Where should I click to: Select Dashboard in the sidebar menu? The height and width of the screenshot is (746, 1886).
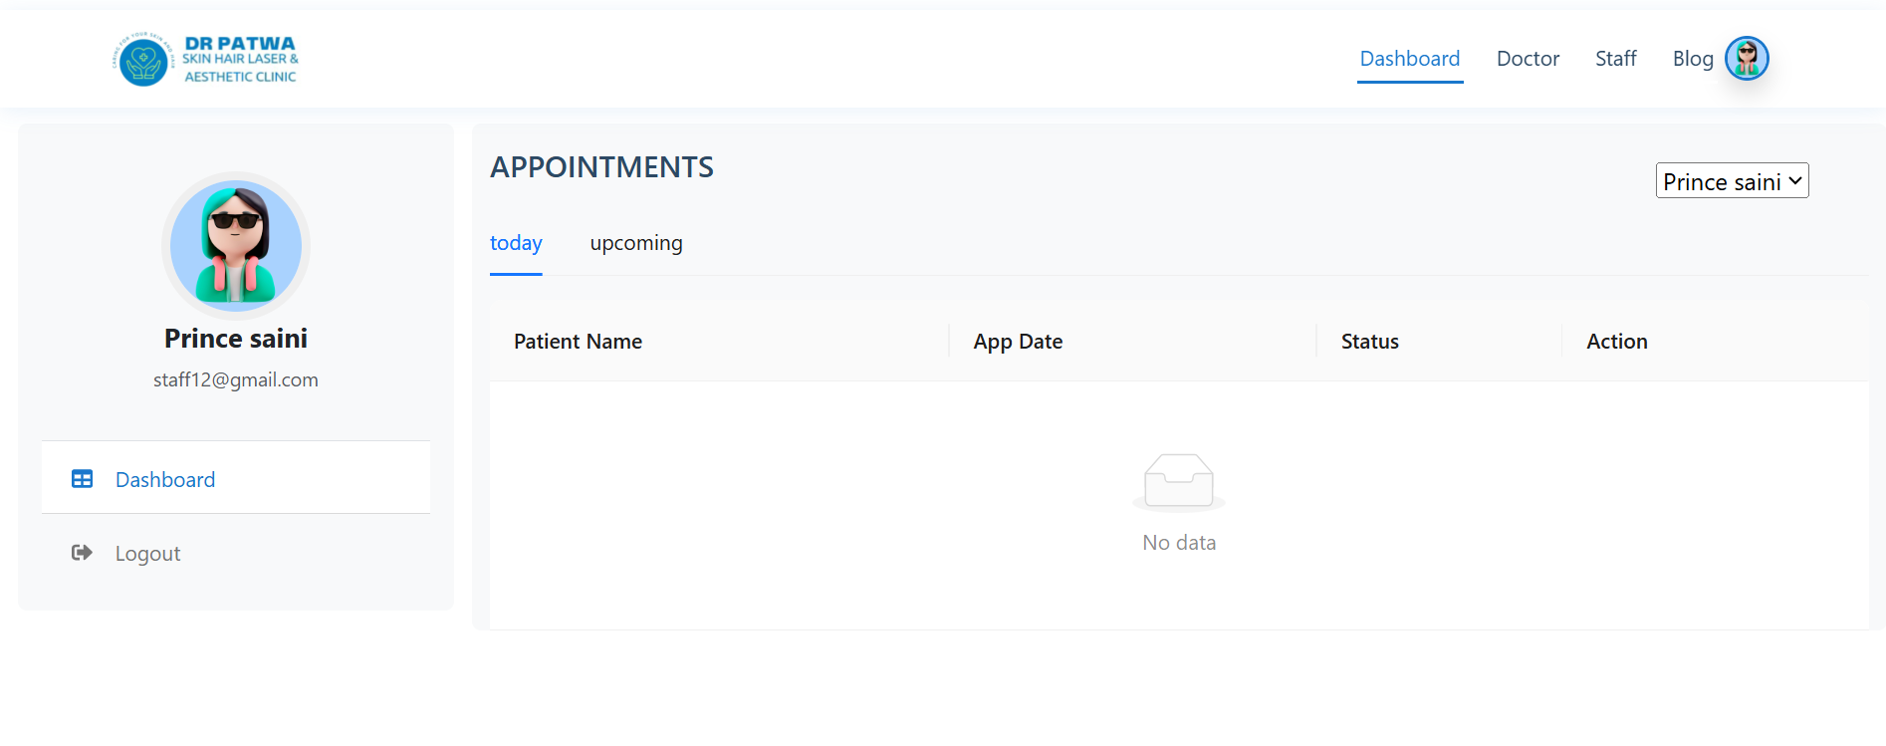tap(165, 479)
